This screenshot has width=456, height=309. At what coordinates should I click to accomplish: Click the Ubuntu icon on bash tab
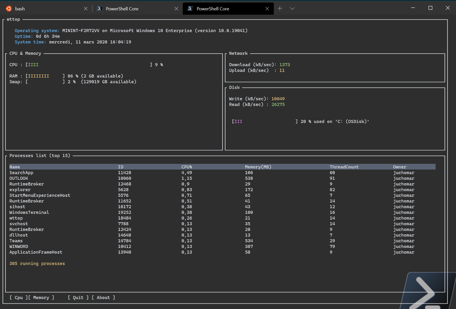pos(9,9)
